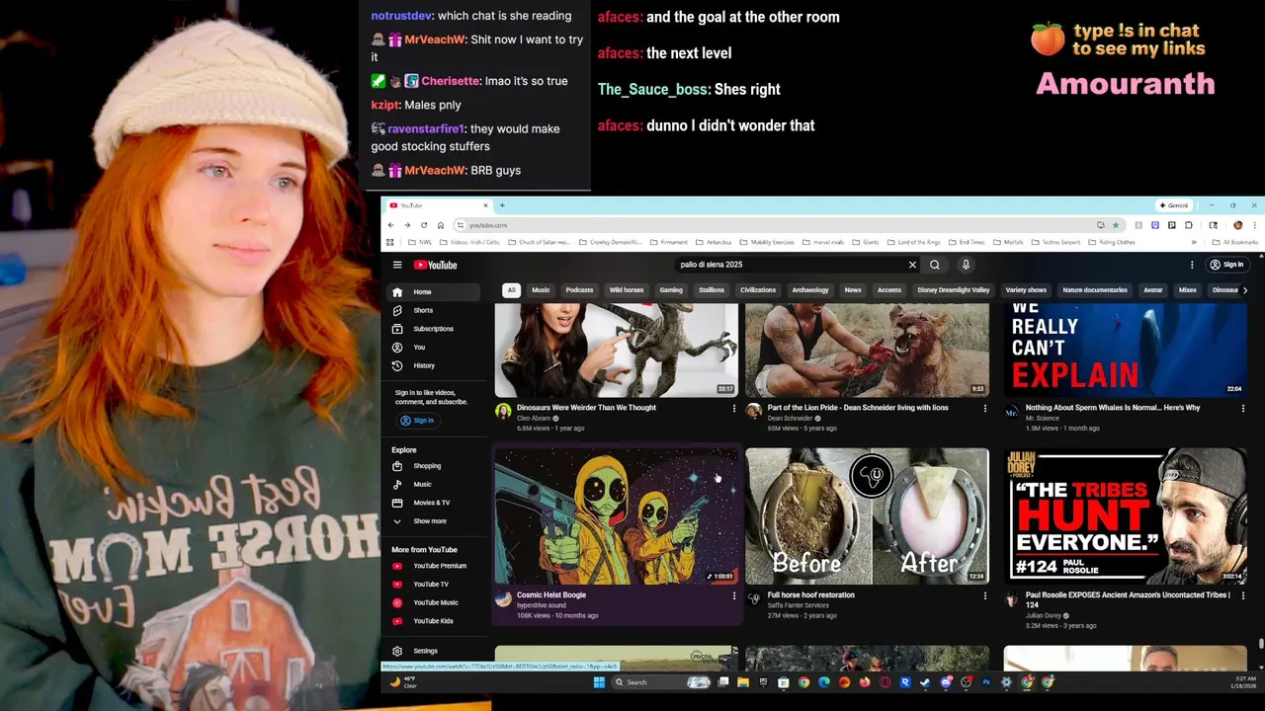Expand hidden bookmarks overflow chevron

point(1194,242)
